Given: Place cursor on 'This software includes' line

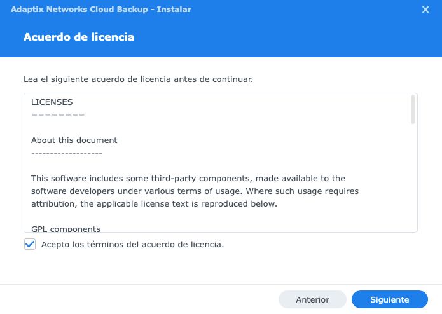Looking at the screenshot, I should (188, 179).
